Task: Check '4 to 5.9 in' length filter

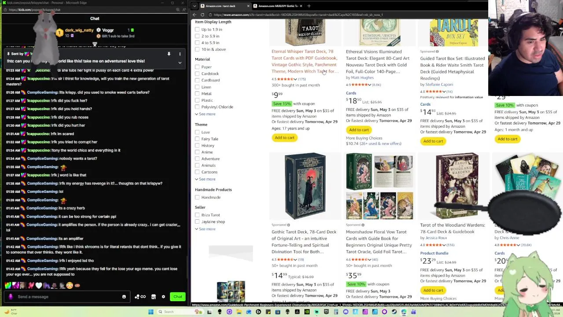Action: tap(197, 43)
